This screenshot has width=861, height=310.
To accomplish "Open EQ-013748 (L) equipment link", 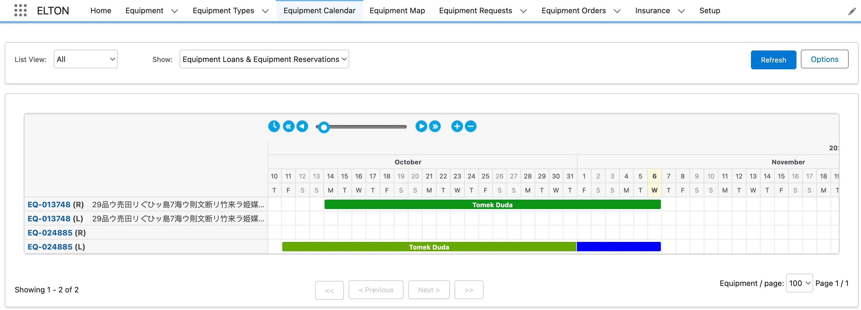I will click(x=49, y=218).
